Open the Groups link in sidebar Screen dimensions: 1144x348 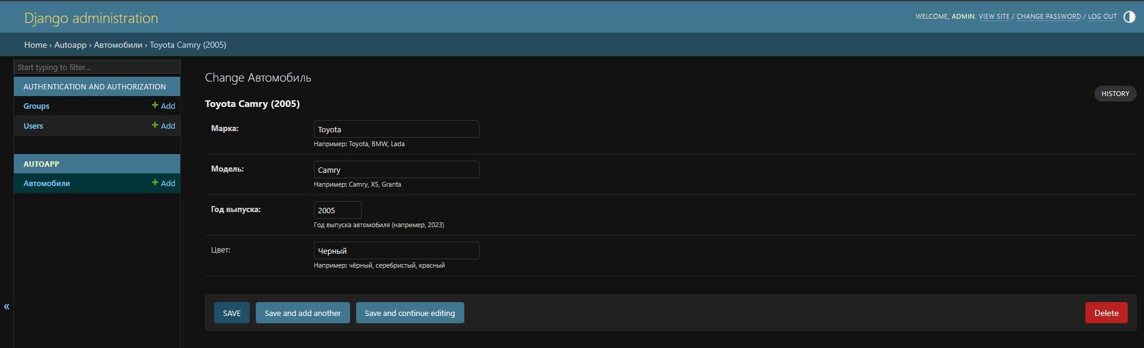coord(36,106)
